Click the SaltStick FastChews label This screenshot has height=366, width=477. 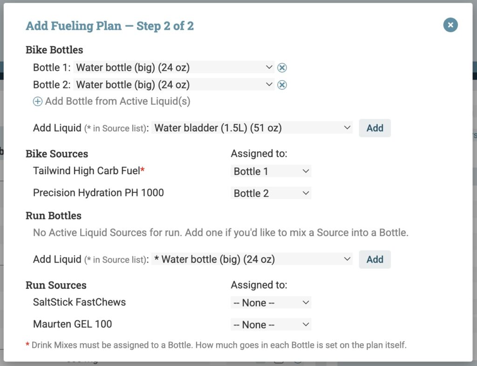(79, 302)
